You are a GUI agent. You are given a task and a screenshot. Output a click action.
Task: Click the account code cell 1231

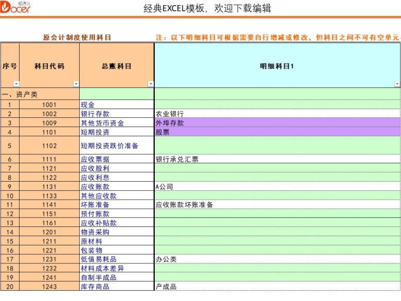(49, 259)
